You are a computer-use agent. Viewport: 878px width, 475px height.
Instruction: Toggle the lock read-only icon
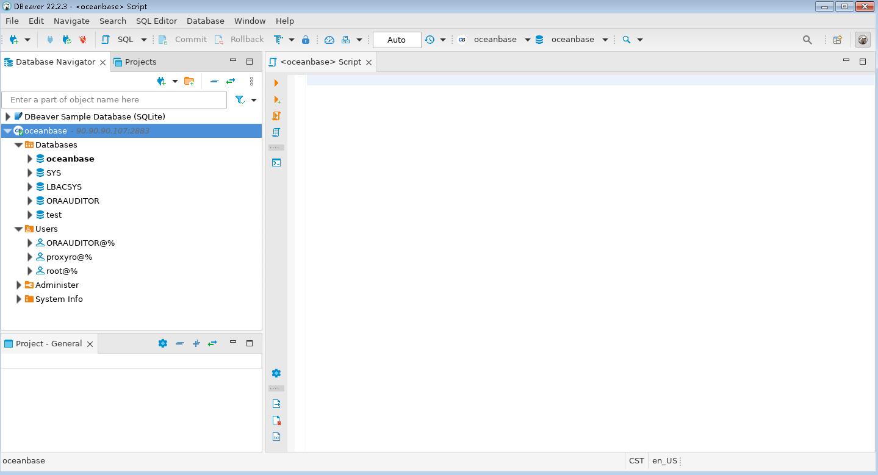tap(306, 40)
